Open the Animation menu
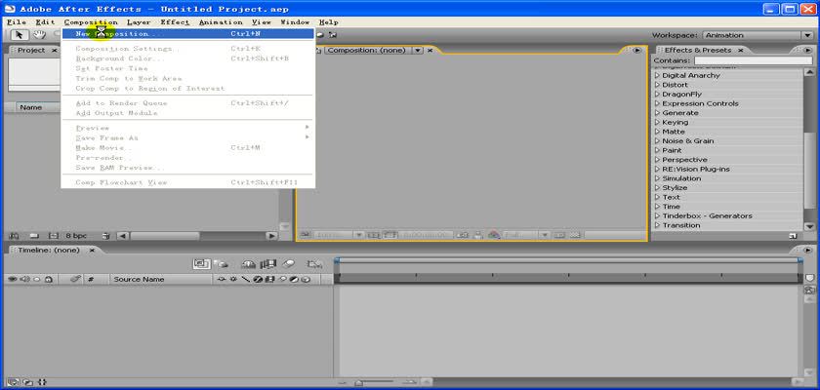The image size is (820, 390). [221, 22]
